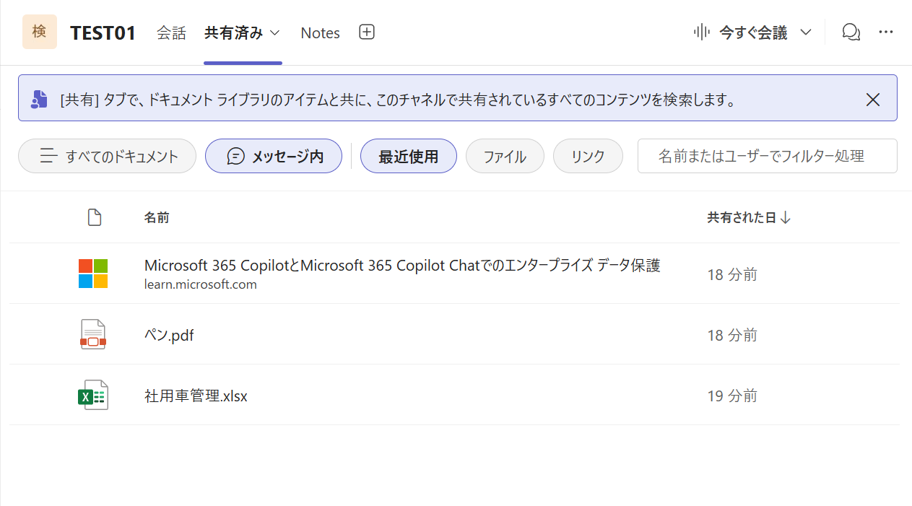Image resolution: width=912 pixels, height=506 pixels.
Task: Click the name or user filter field
Action: point(766,156)
